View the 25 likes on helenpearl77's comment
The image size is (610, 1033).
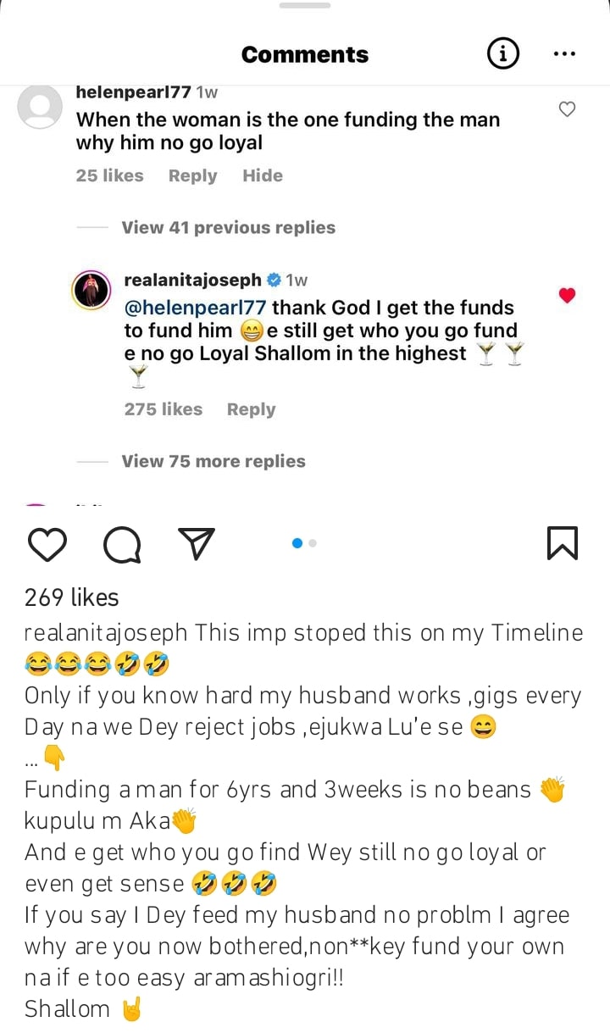[x=110, y=175]
